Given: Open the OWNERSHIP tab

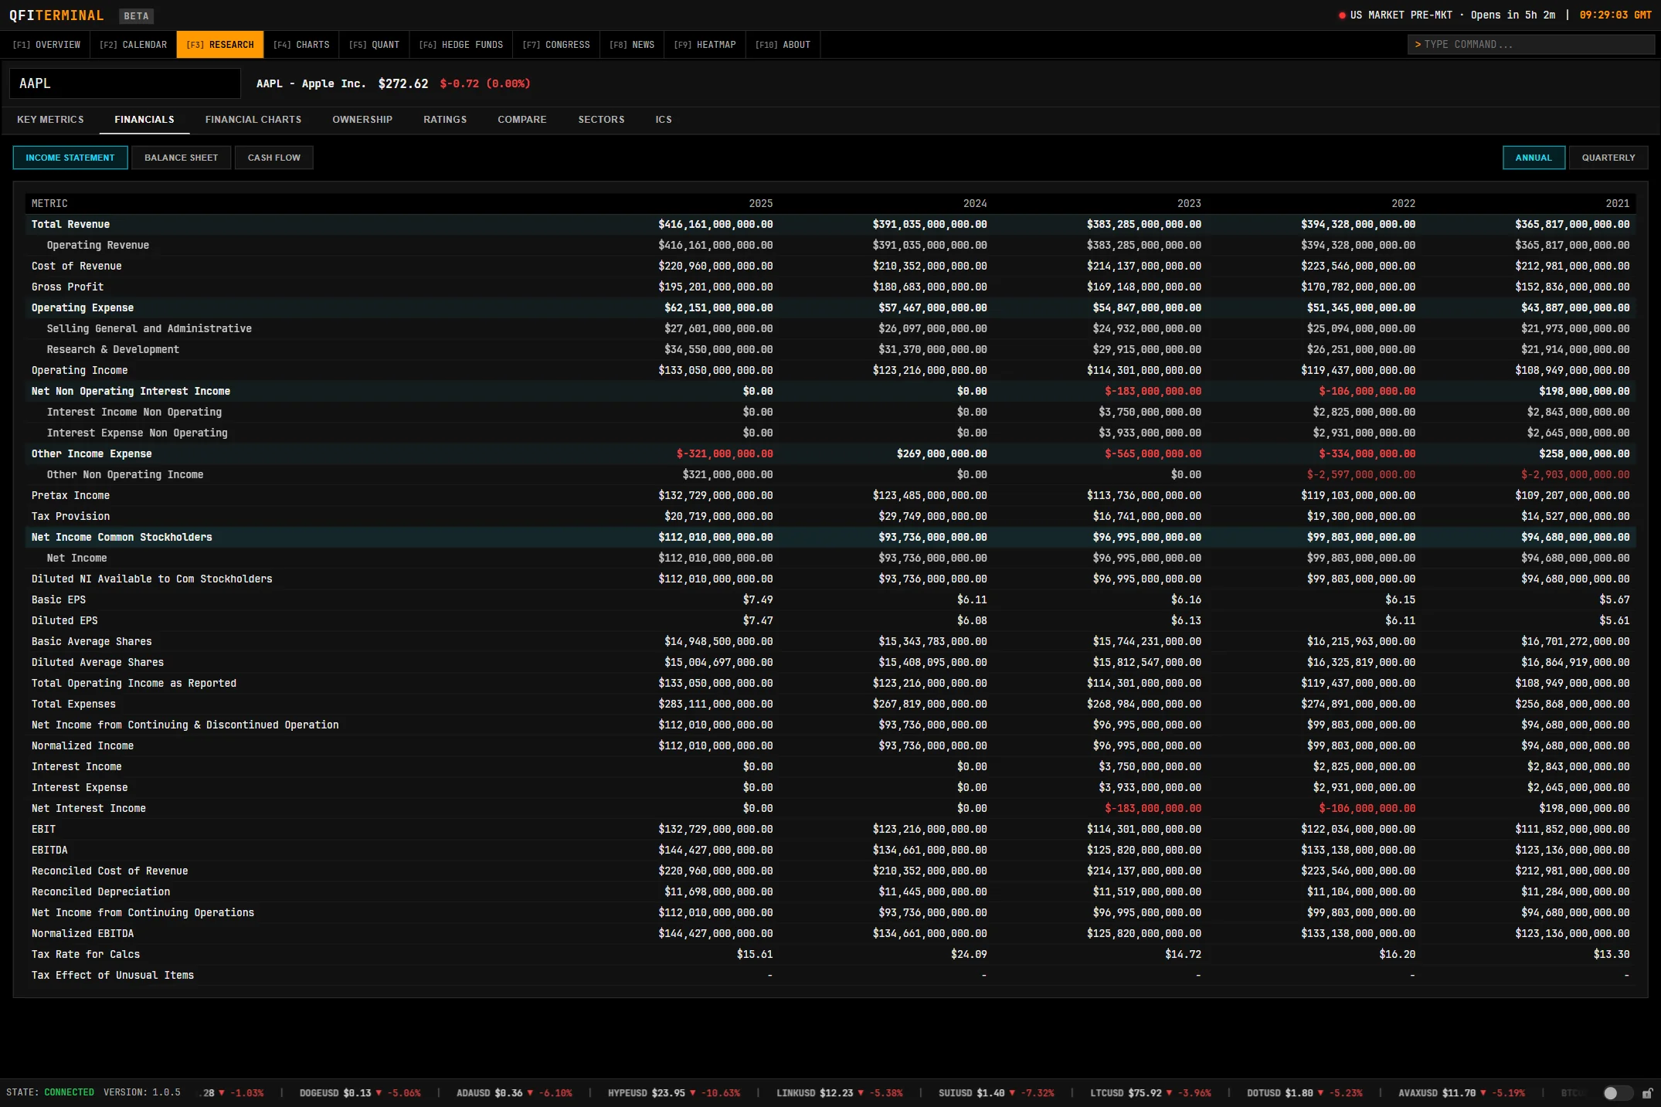Looking at the screenshot, I should click(x=362, y=120).
